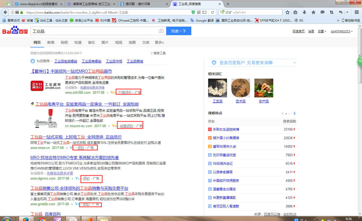Click the browser back button
This screenshot has width=362, height=221.
click(5, 12)
